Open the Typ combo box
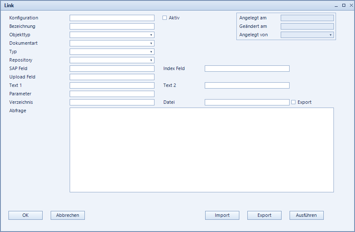Viewport: 355px width, 232px height. tap(151, 51)
